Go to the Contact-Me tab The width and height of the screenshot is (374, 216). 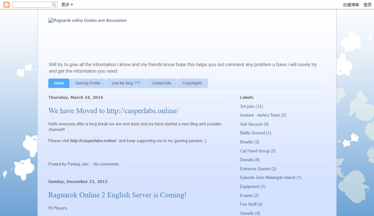[x=161, y=83]
